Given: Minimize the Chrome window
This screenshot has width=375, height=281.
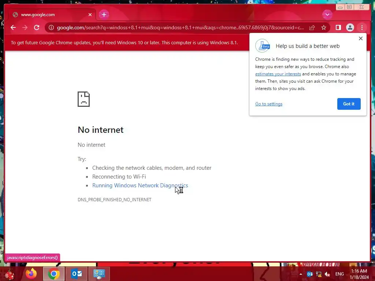Looking at the screenshot, I should (x=340, y=7).
